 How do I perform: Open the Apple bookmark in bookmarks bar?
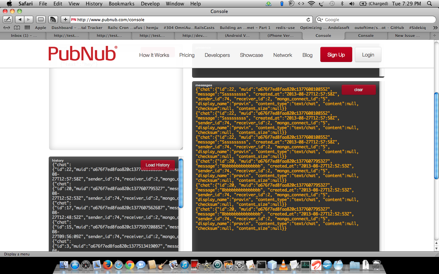[40, 28]
